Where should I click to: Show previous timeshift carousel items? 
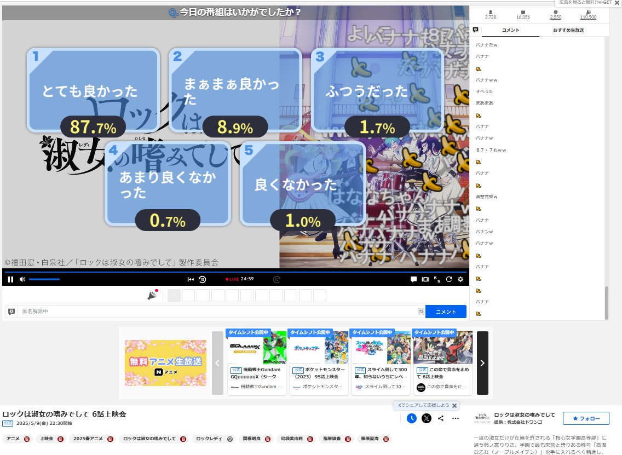pyautogui.click(x=217, y=363)
